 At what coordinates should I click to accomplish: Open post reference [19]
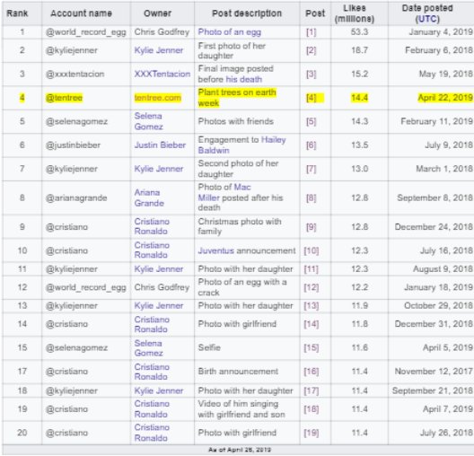[312, 433]
